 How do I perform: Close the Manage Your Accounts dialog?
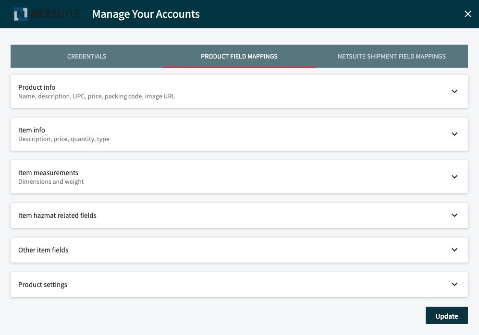(467, 14)
